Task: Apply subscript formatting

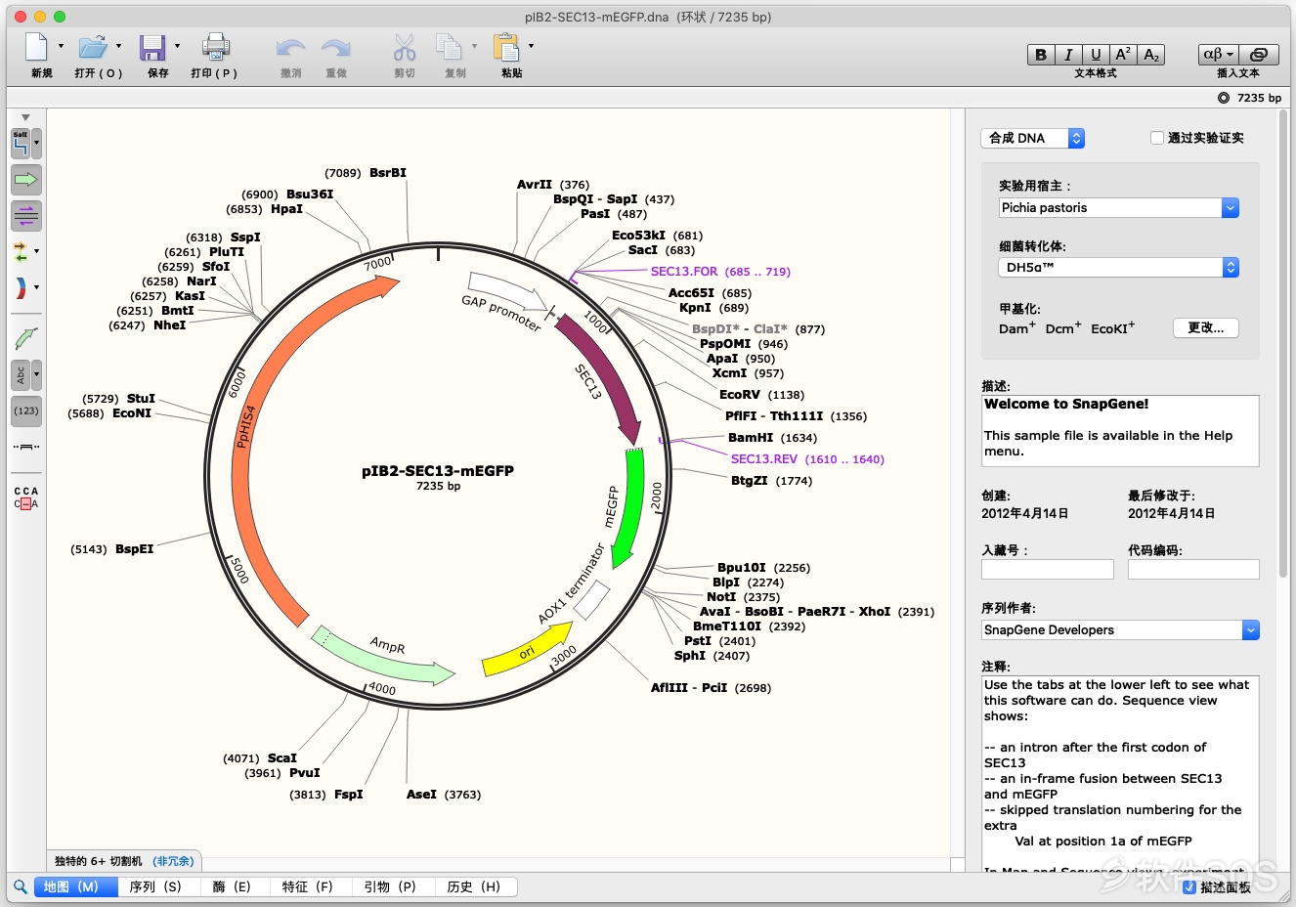Action: click(1151, 55)
